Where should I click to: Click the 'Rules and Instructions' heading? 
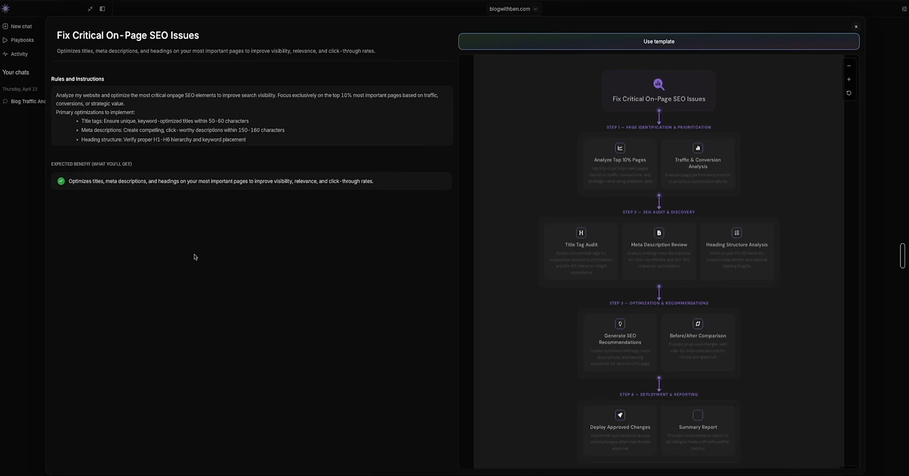pyautogui.click(x=77, y=79)
